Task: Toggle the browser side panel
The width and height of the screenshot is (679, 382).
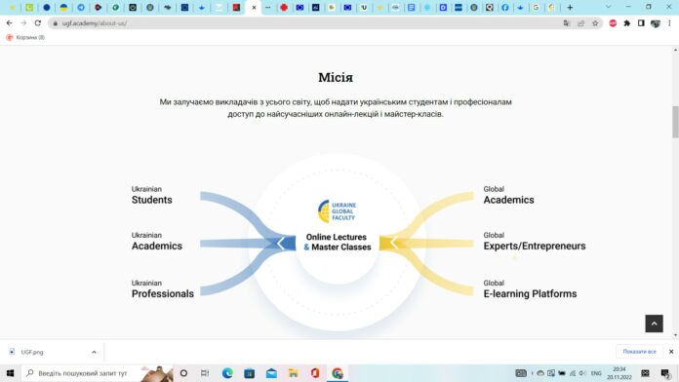Action: coord(641,23)
